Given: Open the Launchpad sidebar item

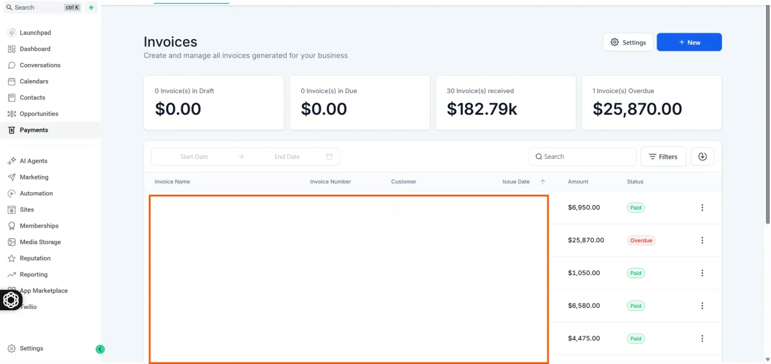Looking at the screenshot, I should (x=35, y=33).
